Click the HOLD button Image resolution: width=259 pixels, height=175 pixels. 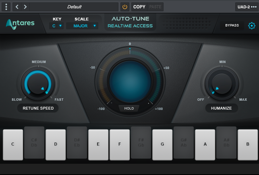tap(129, 108)
